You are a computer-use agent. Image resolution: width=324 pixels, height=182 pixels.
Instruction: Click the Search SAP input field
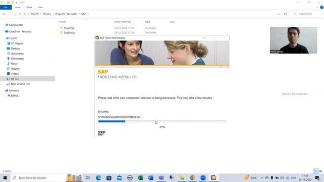tap(306, 14)
